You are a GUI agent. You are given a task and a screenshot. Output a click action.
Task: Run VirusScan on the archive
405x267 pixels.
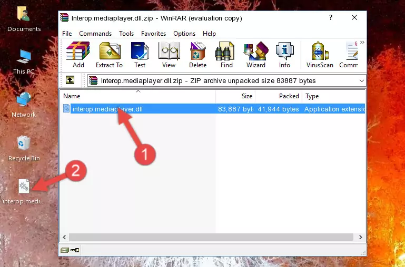[320, 55]
